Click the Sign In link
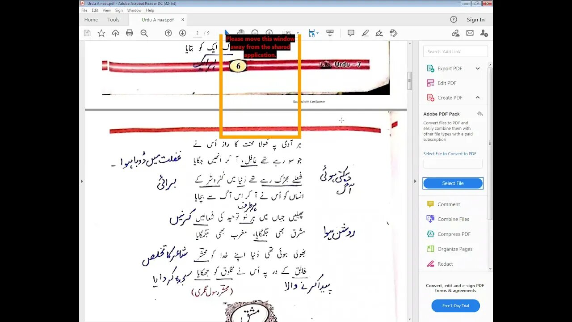This screenshot has width=572, height=322. 475,20
